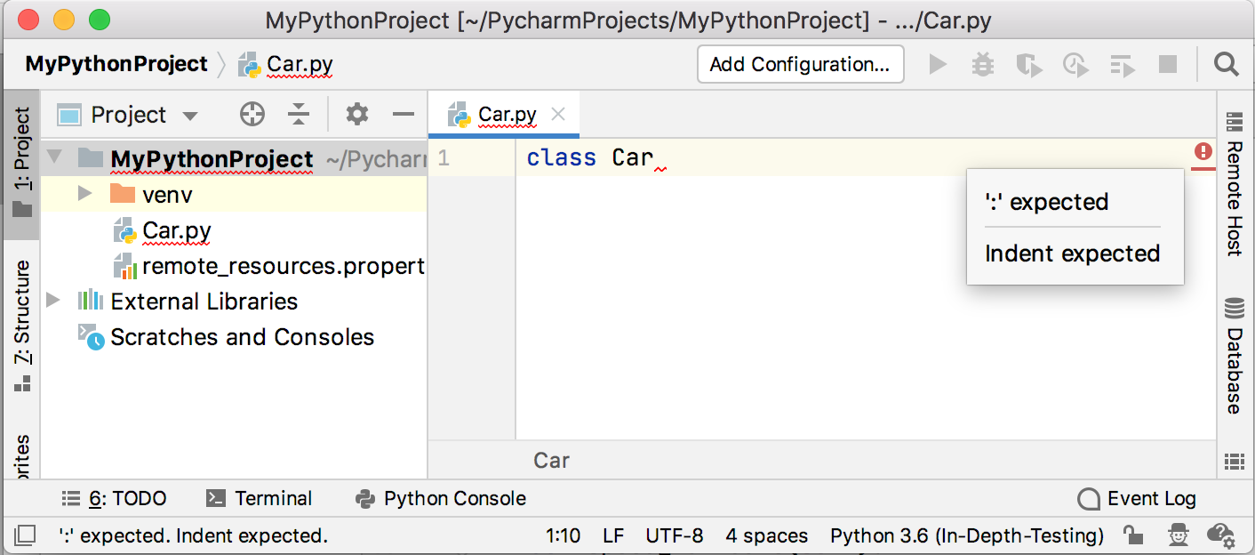Select Scratches and Consoles

click(x=242, y=337)
